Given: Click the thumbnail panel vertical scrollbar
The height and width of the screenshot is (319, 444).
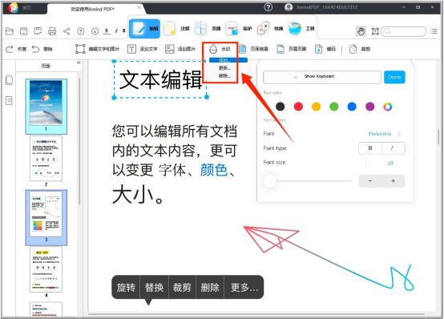Looking at the screenshot, I should [80, 142].
